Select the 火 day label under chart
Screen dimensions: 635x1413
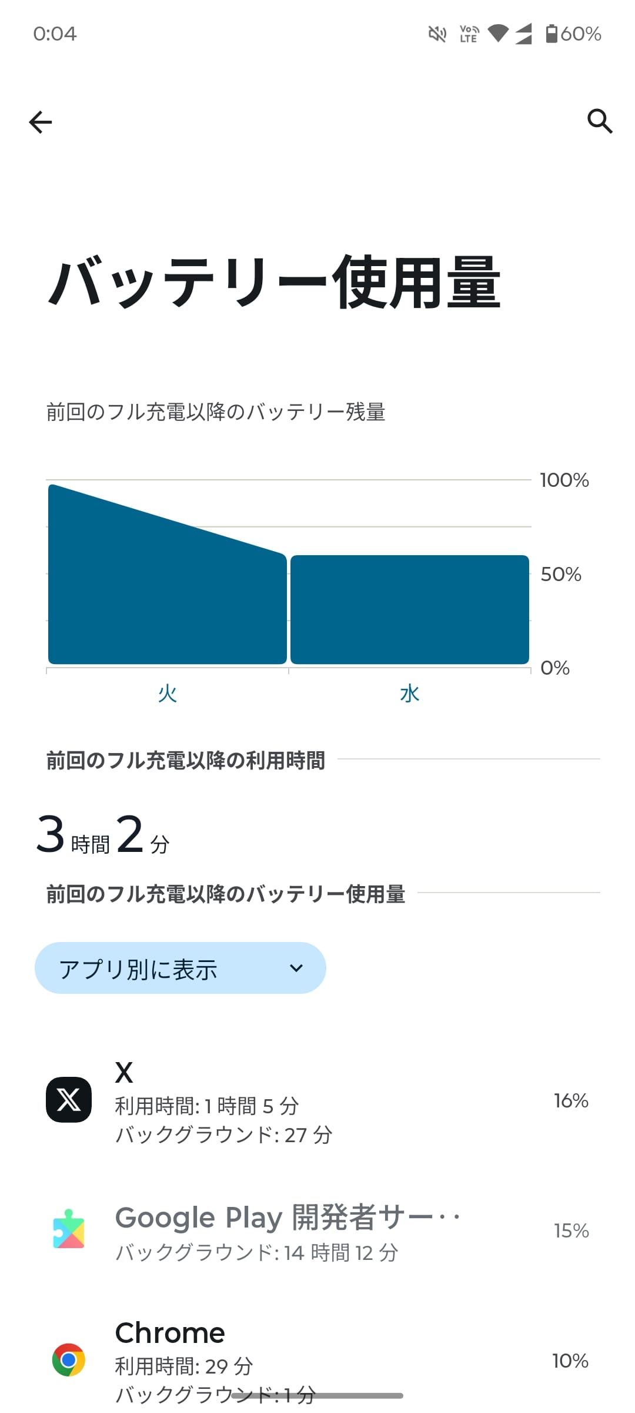click(x=168, y=694)
